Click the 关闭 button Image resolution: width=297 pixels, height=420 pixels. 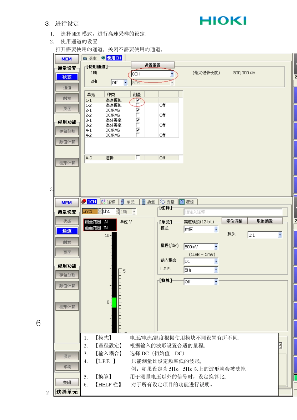click(x=67, y=382)
